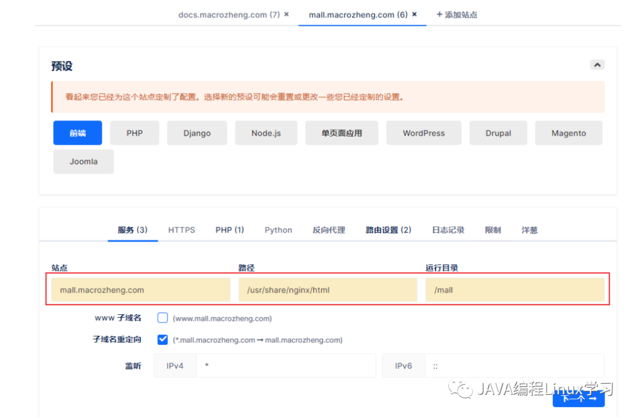Screen dimensions: 635x417
Task: Select the mall.macrozheng.com (6) site tab
Action: (358, 15)
